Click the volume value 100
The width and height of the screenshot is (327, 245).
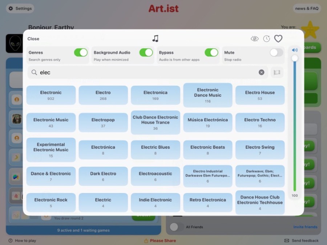point(295,195)
